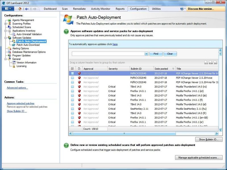
Task: Toggle select-all checkbox in the column header
Action: click(72, 69)
